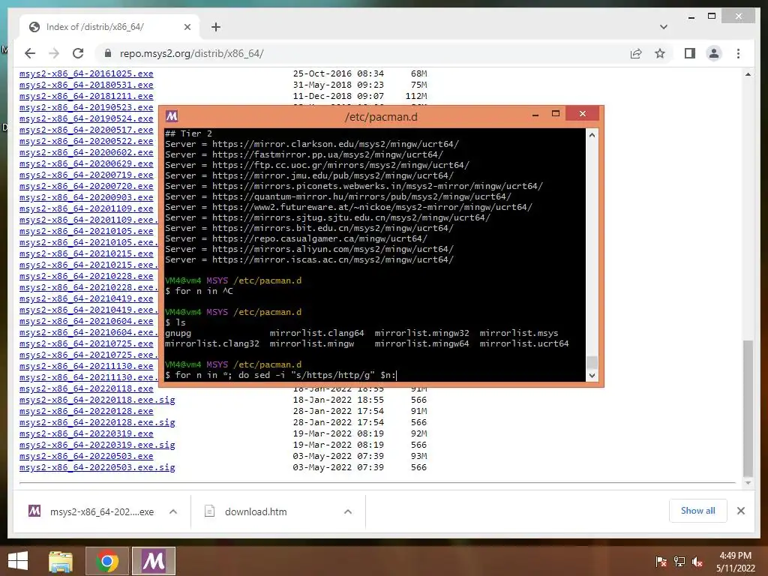This screenshot has height=576, width=768.
Task: Open msys2-x86_64-20180531.exe link
Action: [86, 85]
